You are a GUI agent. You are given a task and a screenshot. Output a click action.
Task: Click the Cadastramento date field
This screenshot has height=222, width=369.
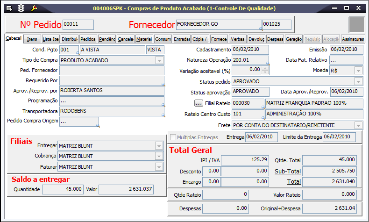click(250, 50)
